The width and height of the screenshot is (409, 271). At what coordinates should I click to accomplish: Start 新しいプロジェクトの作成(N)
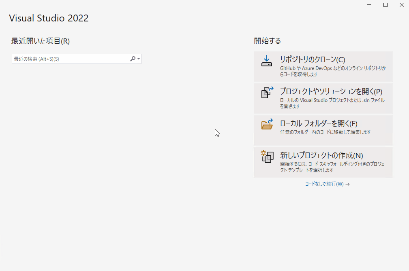coord(323,163)
